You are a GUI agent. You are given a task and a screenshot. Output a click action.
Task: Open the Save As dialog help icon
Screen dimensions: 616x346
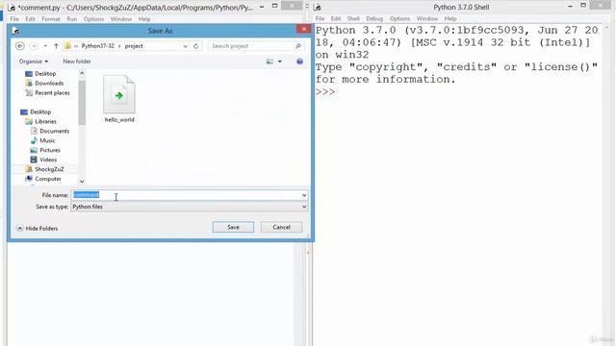[299, 62]
